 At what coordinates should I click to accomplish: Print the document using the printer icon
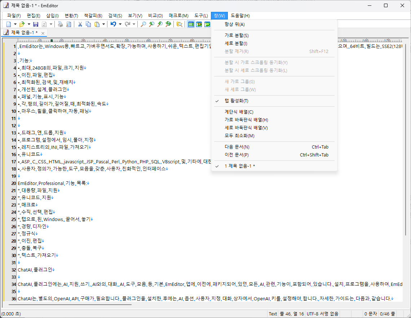pyautogui.click(x=60, y=24)
